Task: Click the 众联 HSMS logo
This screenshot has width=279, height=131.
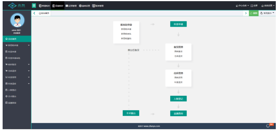Action: [17, 6]
